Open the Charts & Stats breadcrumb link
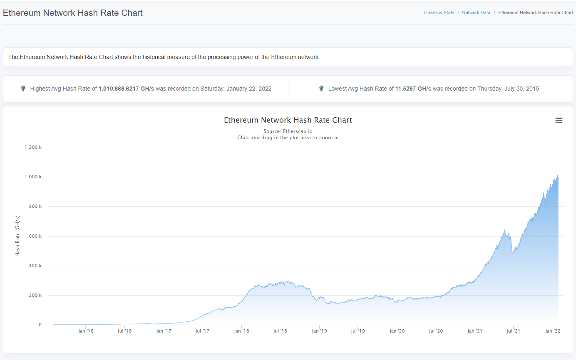 point(439,12)
